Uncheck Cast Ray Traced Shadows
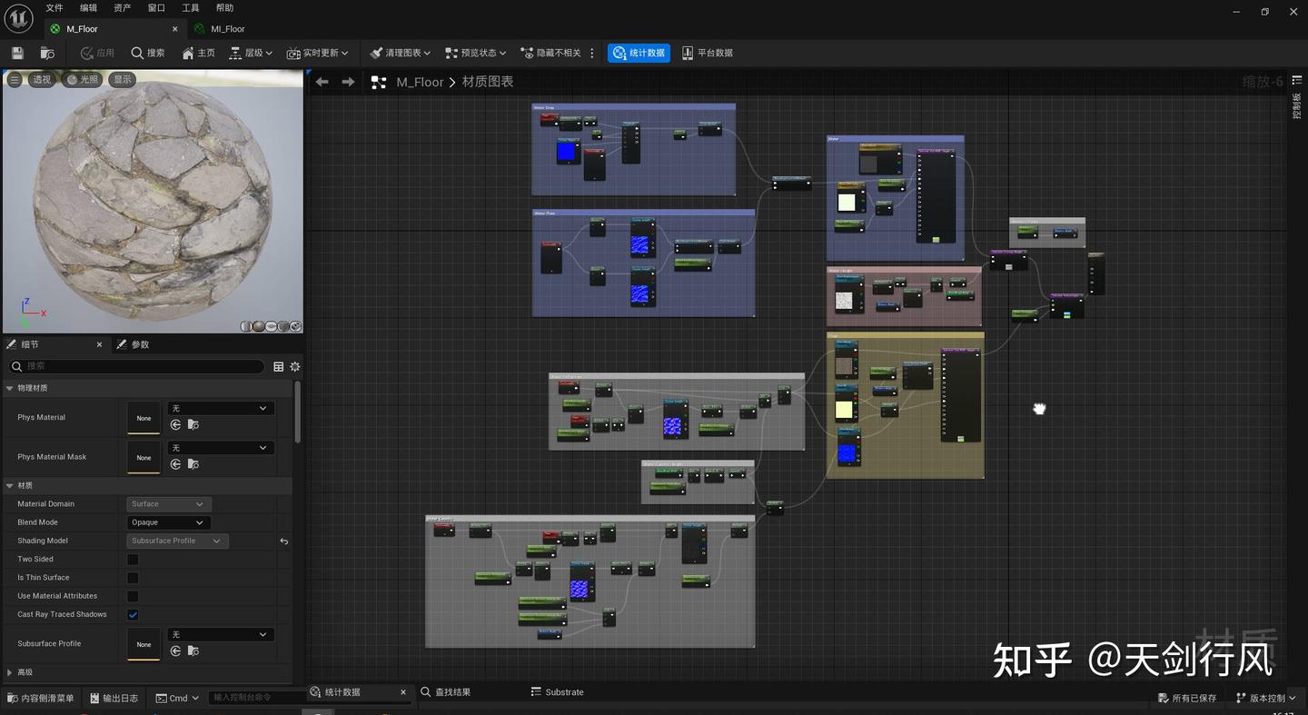 pos(133,615)
